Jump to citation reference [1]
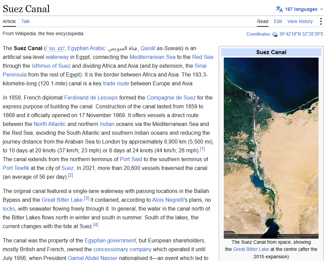This screenshot has width=325, height=261. [202, 149]
